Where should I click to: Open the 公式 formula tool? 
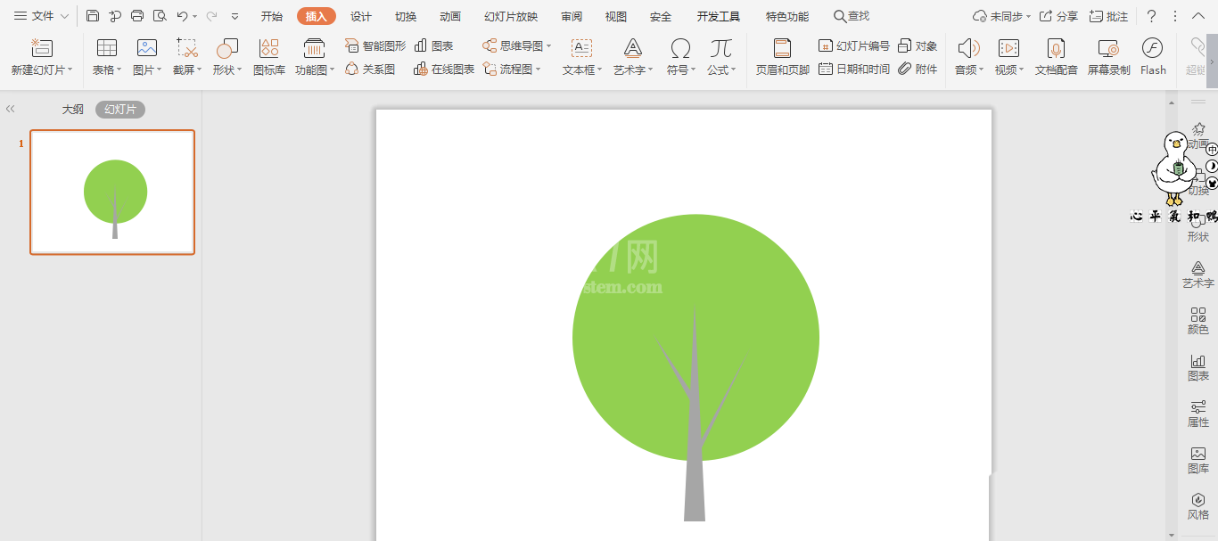pyautogui.click(x=721, y=56)
